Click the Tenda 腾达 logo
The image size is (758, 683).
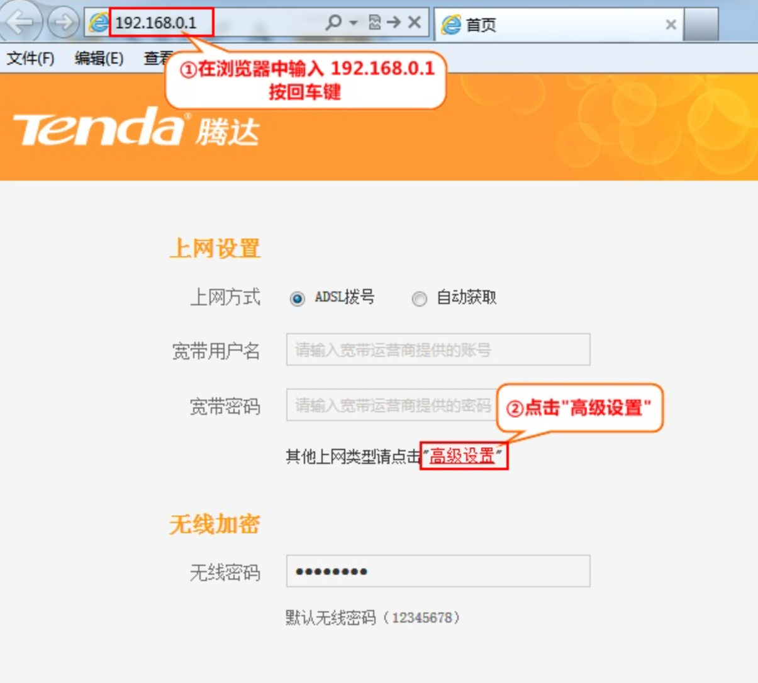click(137, 127)
